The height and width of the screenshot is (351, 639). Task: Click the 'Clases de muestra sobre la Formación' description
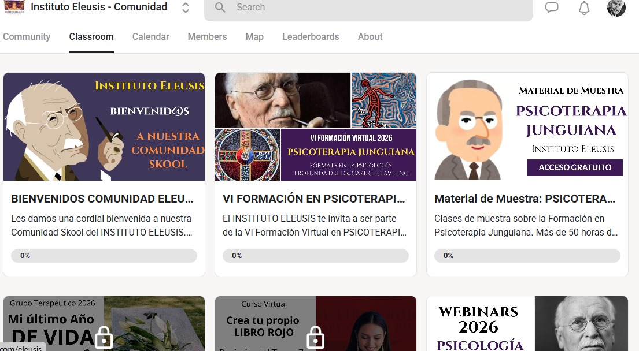(x=526, y=225)
